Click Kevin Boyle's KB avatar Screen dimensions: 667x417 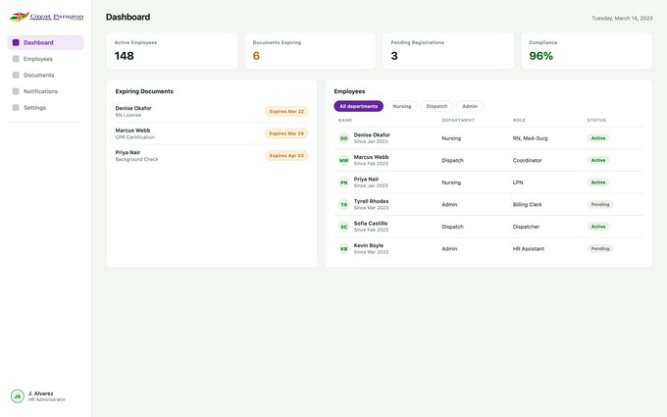pyautogui.click(x=343, y=249)
